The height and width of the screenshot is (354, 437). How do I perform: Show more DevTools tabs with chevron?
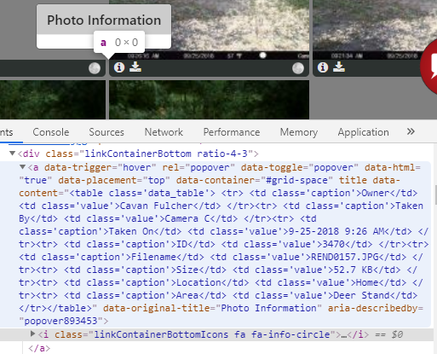(x=411, y=131)
